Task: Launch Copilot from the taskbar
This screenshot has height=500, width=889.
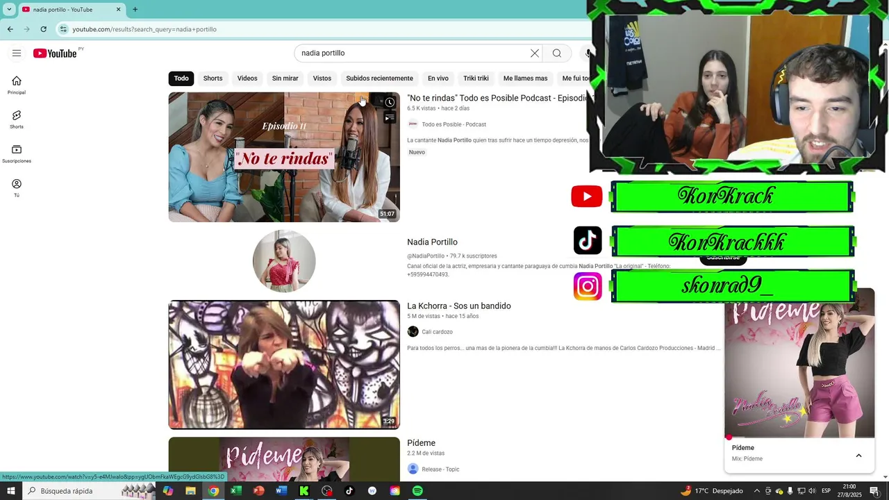Action: pos(168,491)
